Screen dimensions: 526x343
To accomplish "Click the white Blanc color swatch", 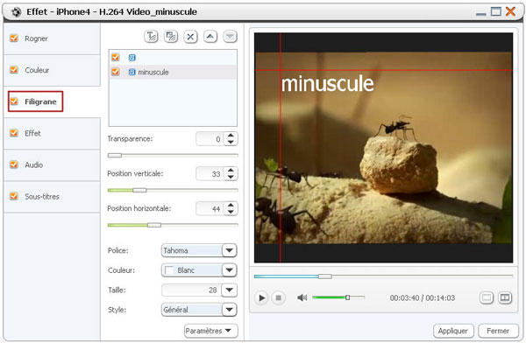I will 169,270.
